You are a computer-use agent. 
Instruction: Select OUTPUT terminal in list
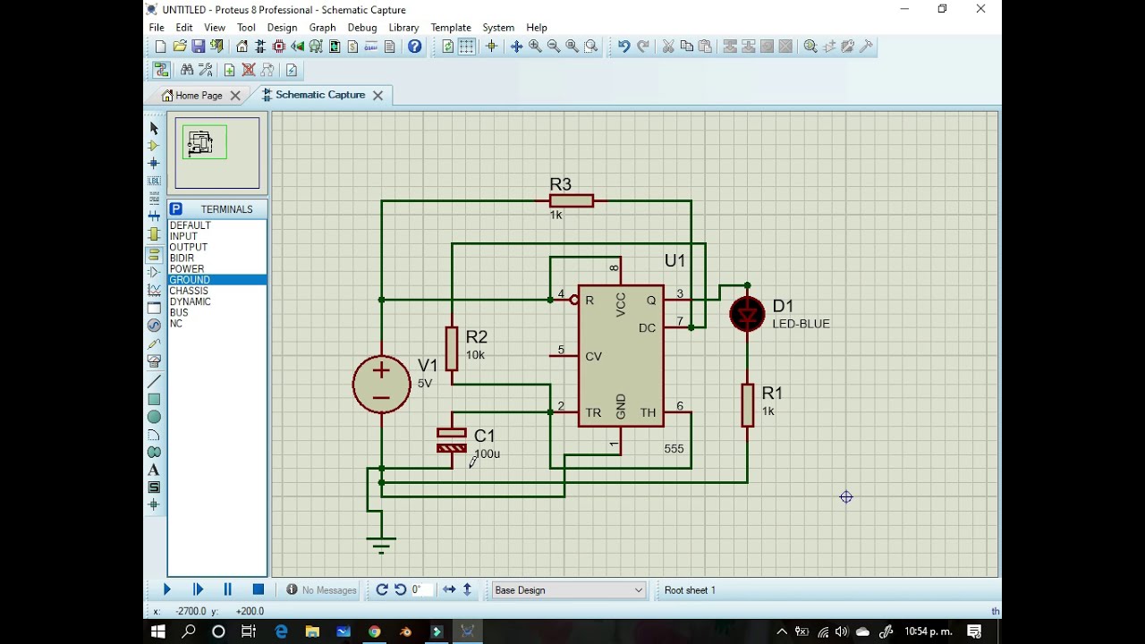coord(216,247)
